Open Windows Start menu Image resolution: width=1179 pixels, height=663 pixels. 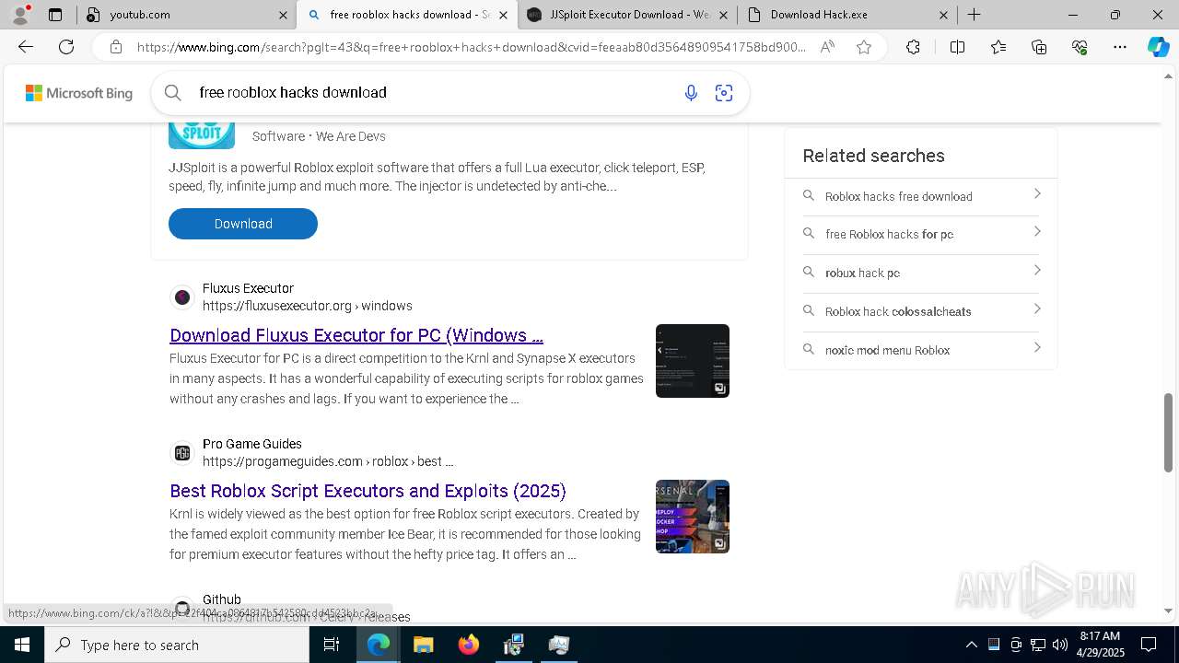[22, 645]
